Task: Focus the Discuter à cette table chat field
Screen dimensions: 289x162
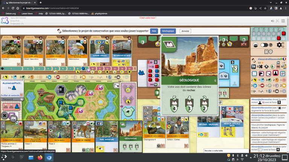Action: [x=226, y=151]
